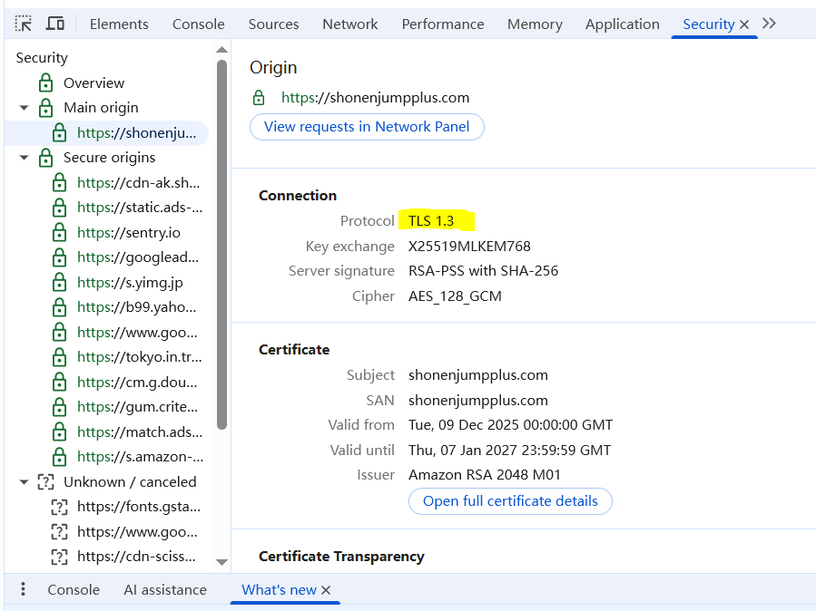Viewport: 816px width, 611px height.
Task: Select origin https://cm.g.dou...
Action: pyautogui.click(x=137, y=382)
